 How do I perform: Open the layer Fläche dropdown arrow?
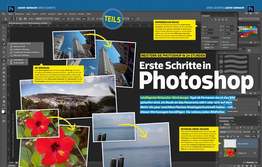click(258, 136)
